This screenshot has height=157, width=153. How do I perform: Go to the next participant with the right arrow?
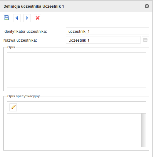[x=27, y=18]
